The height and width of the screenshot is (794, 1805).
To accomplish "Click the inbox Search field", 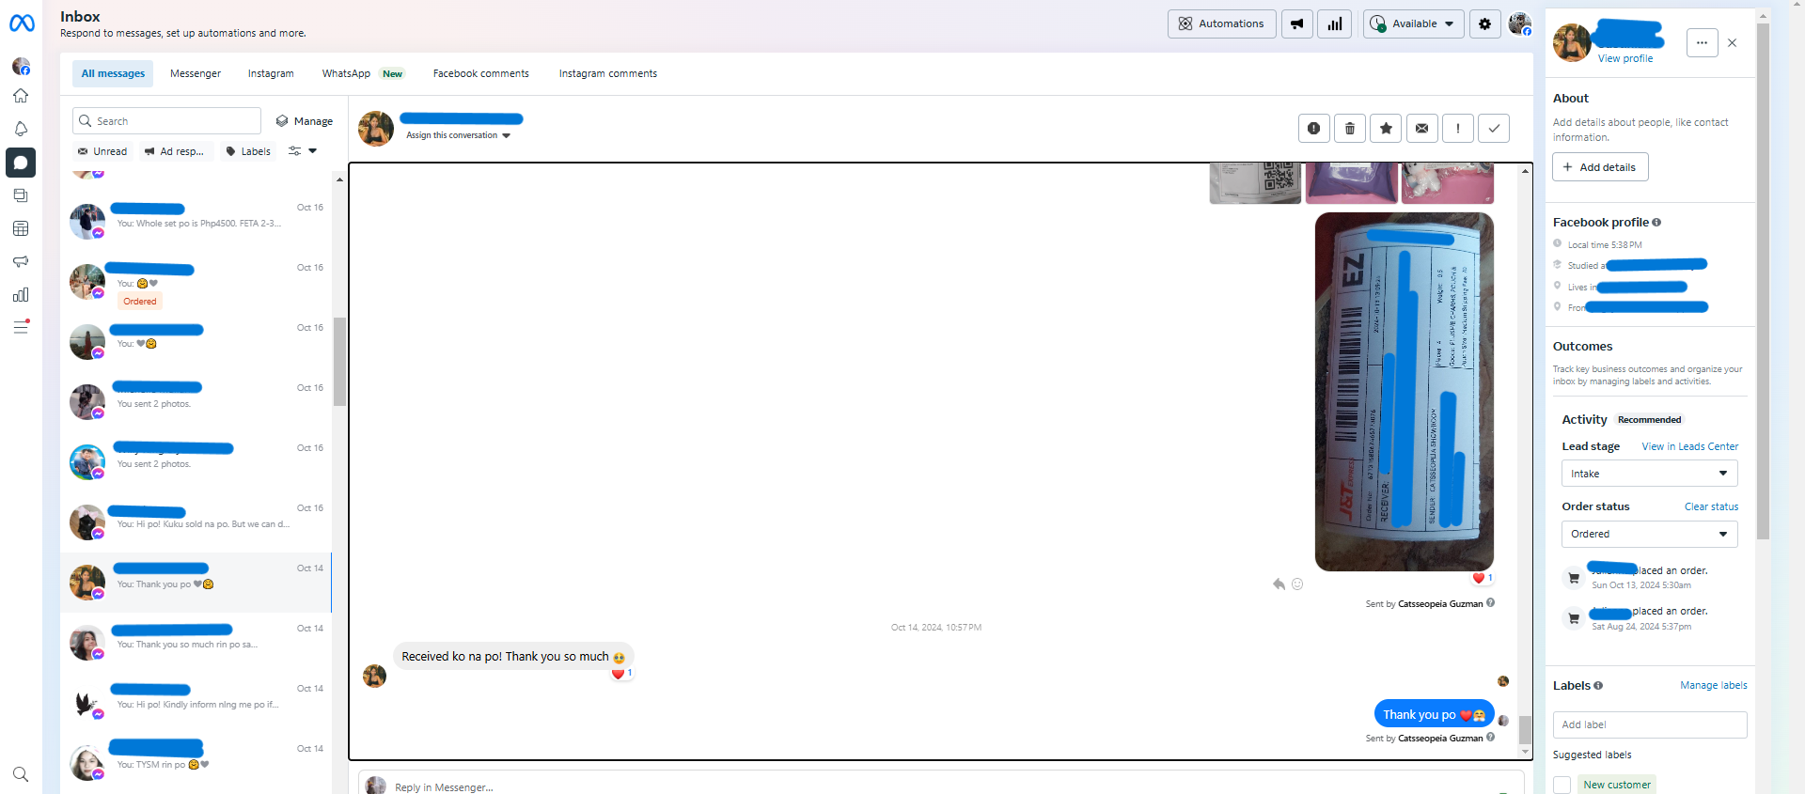I will click(x=166, y=121).
